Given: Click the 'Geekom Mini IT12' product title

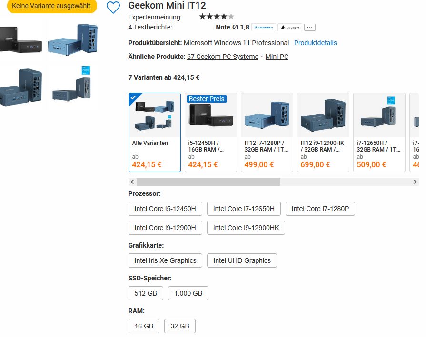Looking at the screenshot, I should point(167,5).
